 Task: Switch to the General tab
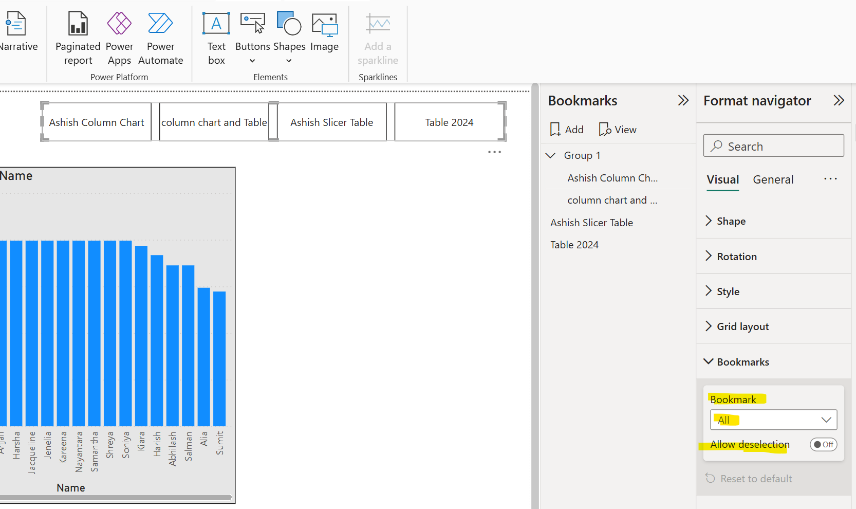[x=773, y=179]
